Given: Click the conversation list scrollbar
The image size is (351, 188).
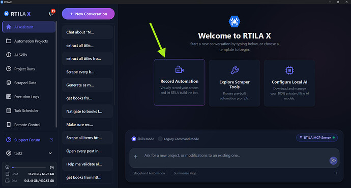Looking at the screenshot, I should 114,65.
